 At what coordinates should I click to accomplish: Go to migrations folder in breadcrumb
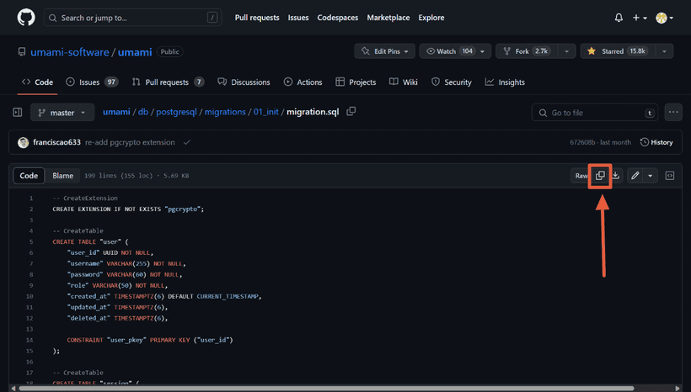[225, 112]
